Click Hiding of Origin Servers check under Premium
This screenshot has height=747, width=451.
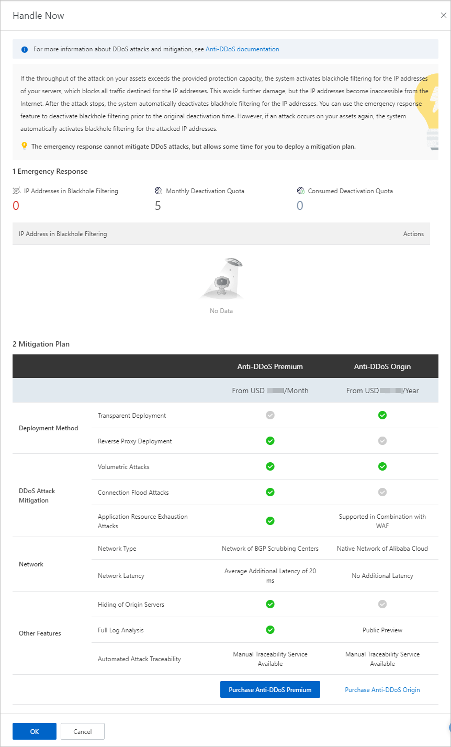tap(270, 604)
